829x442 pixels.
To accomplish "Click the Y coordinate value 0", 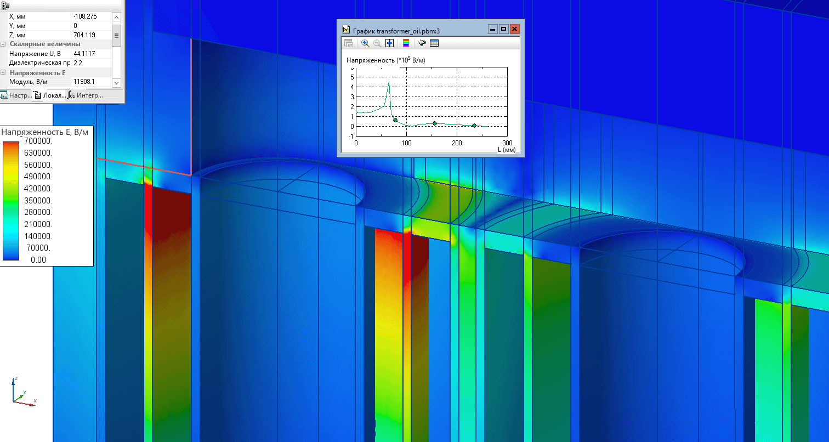I will [76, 26].
